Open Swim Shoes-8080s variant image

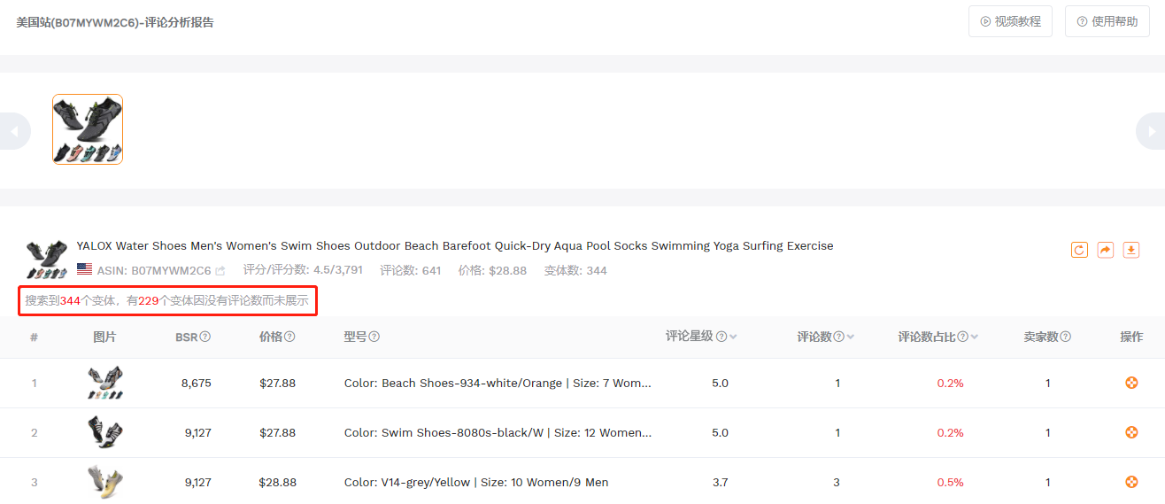(105, 432)
